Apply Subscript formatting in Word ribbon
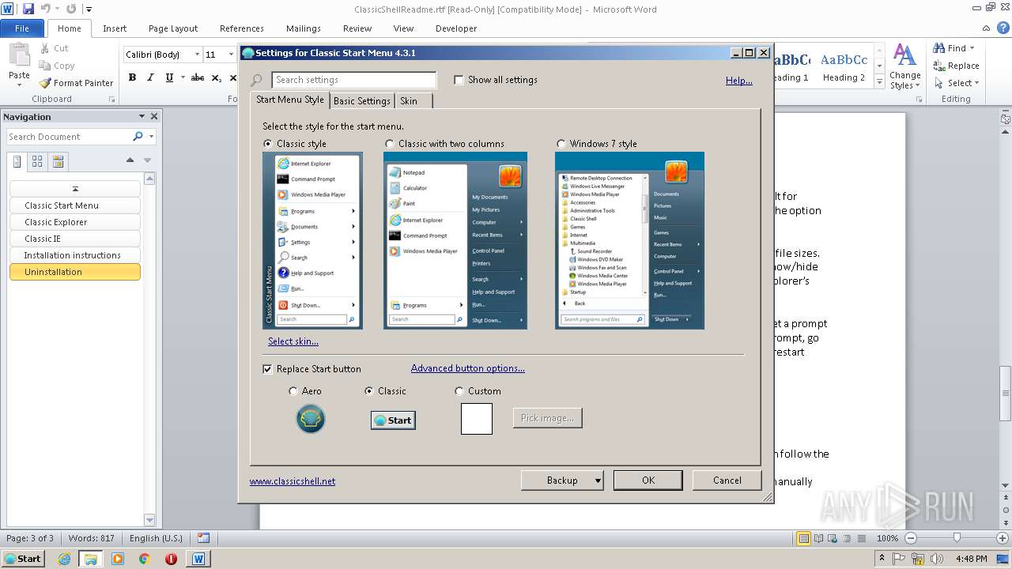 [217, 77]
